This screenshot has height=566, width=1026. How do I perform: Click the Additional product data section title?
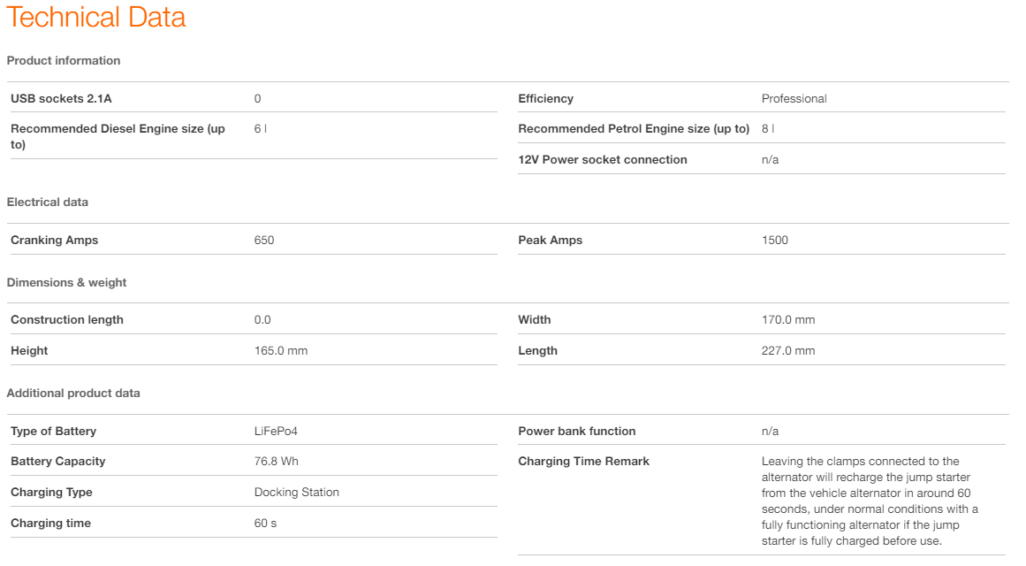coord(73,394)
